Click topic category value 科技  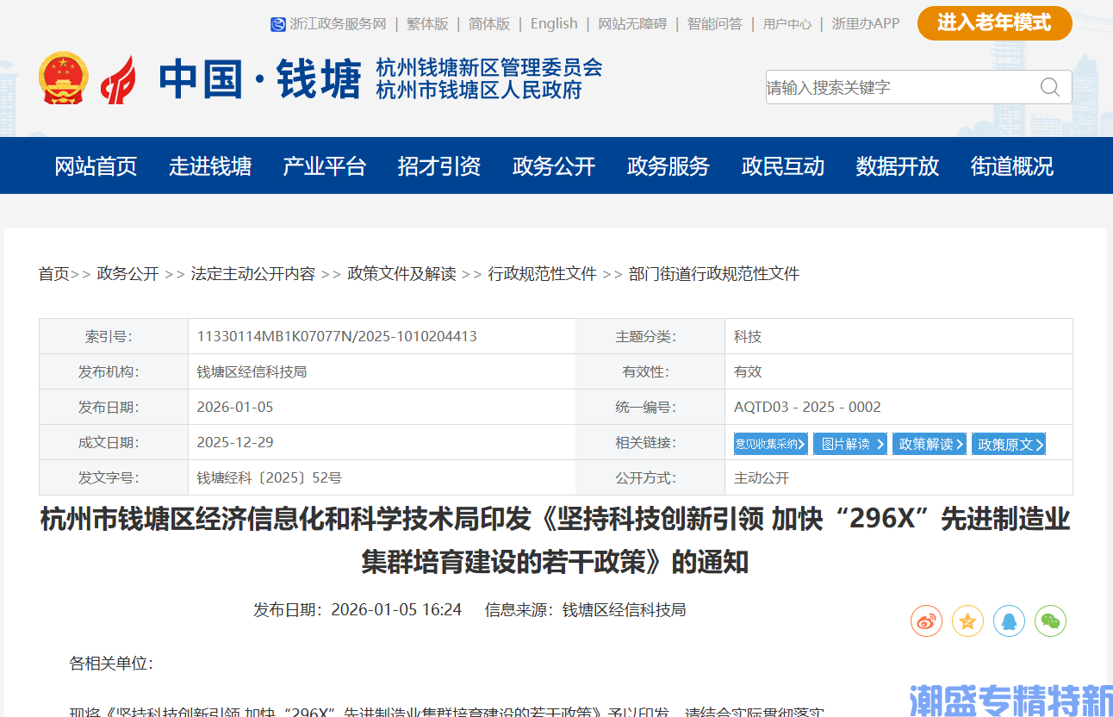pos(748,336)
